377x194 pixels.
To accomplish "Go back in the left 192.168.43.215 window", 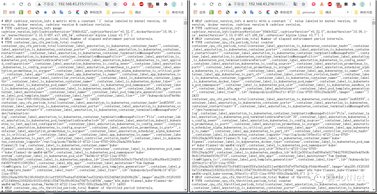I will pyautogui.click(x=5, y=4).
